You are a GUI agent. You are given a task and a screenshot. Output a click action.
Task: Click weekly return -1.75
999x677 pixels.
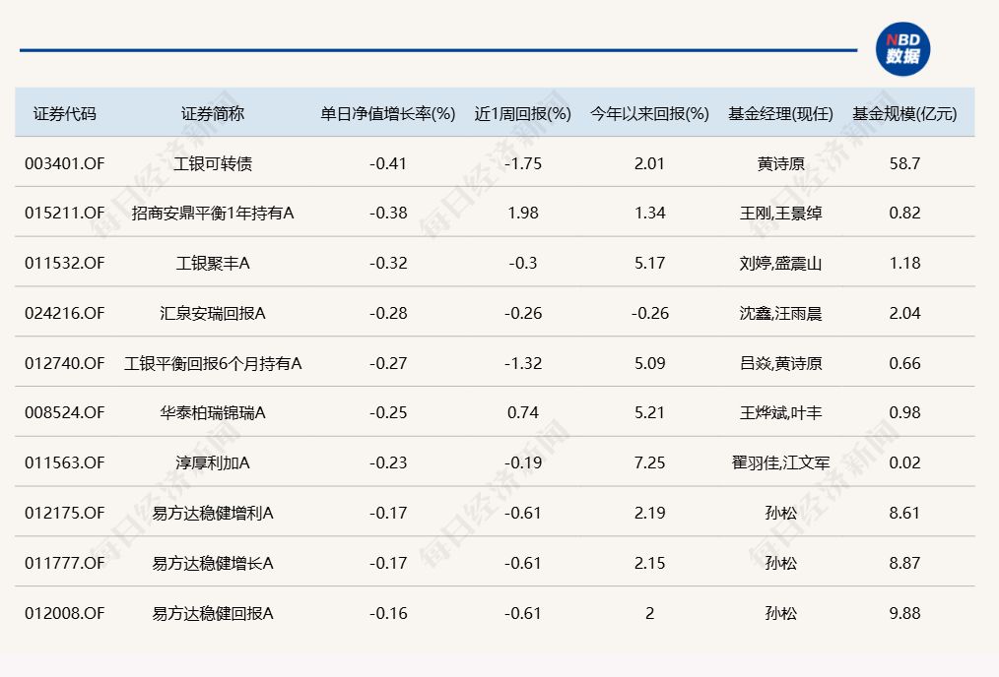pyautogui.click(x=523, y=163)
